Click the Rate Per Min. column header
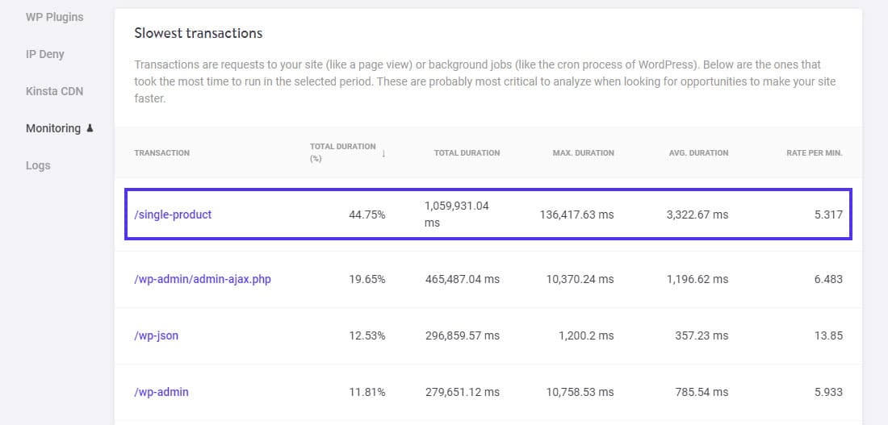Image resolution: width=888 pixels, height=425 pixels. (x=814, y=152)
